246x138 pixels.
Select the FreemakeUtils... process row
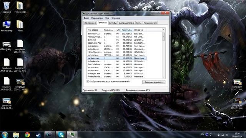(116, 77)
